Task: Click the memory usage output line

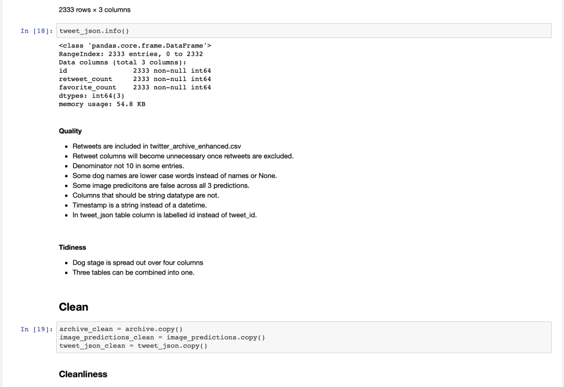Action: (102, 104)
